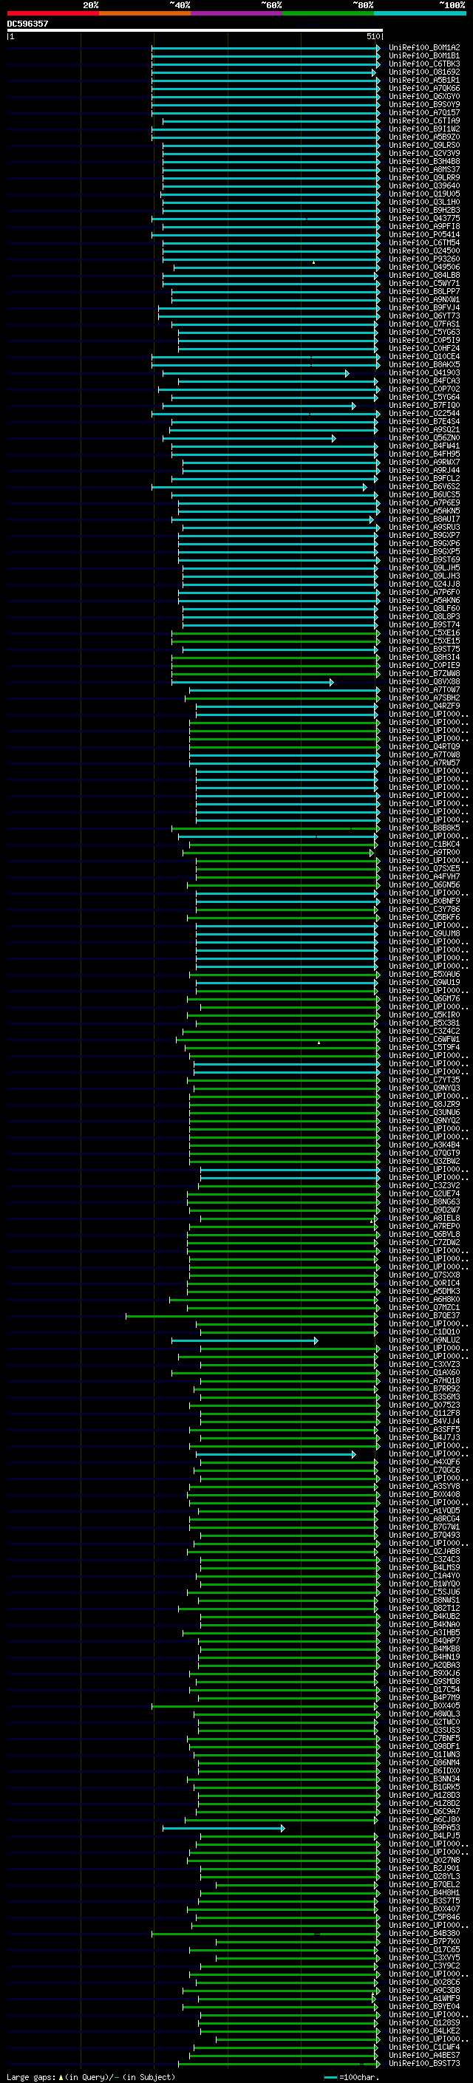Viewport: 473px width, 2083px height.
Task: Click hit label UniRef100_Q9UJM8
Action: coord(424,933)
